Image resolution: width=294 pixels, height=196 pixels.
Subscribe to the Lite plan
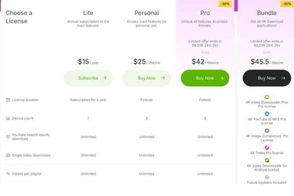(x=88, y=78)
